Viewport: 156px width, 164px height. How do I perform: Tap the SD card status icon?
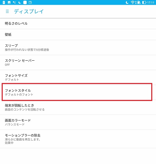tap(139, 2)
